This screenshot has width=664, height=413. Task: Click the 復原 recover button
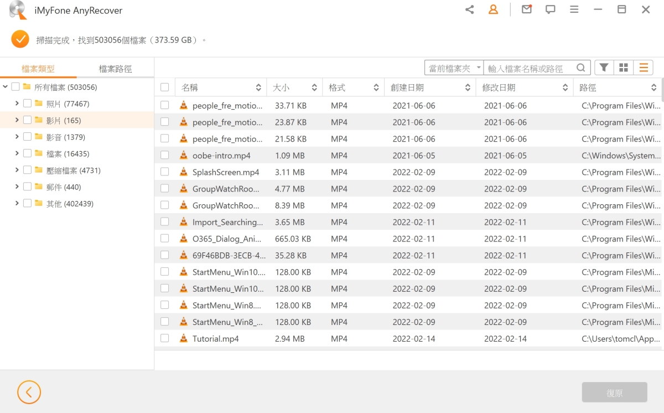pyautogui.click(x=614, y=393)
